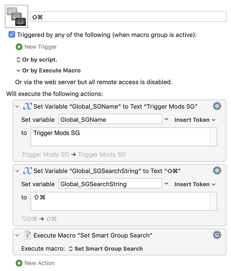Open the gear menu for the Global_SGName action
Image resolution: width=231 pixels, height=271 pixels.
point(217,106)
